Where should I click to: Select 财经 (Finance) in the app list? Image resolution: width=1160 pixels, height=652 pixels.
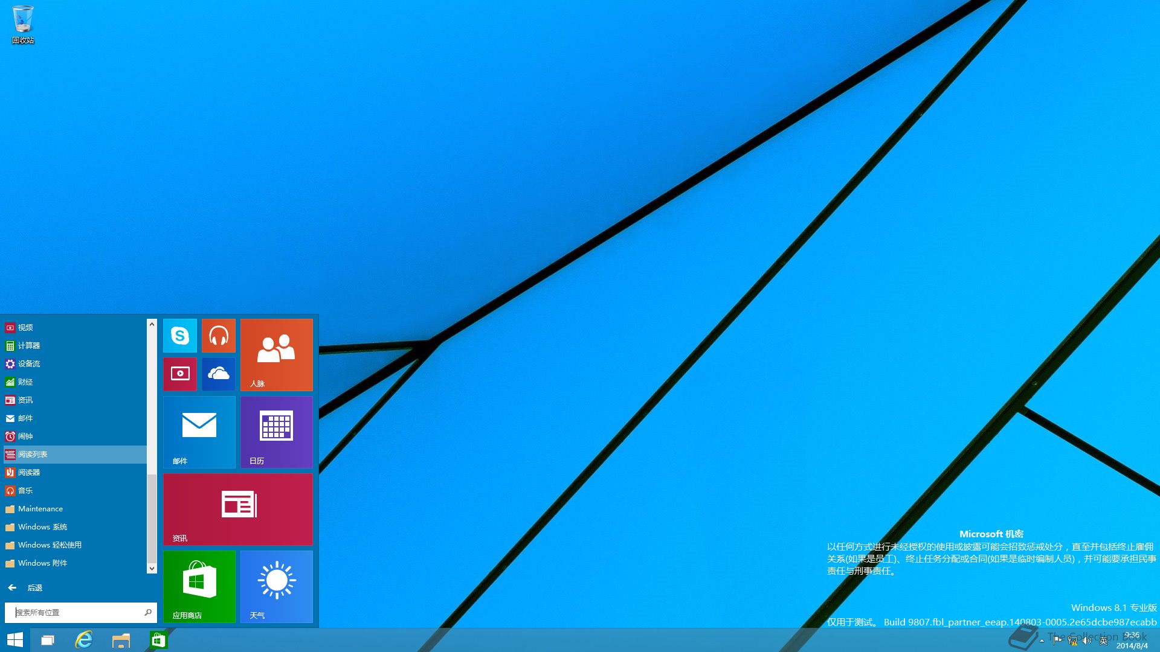point(75,382)
